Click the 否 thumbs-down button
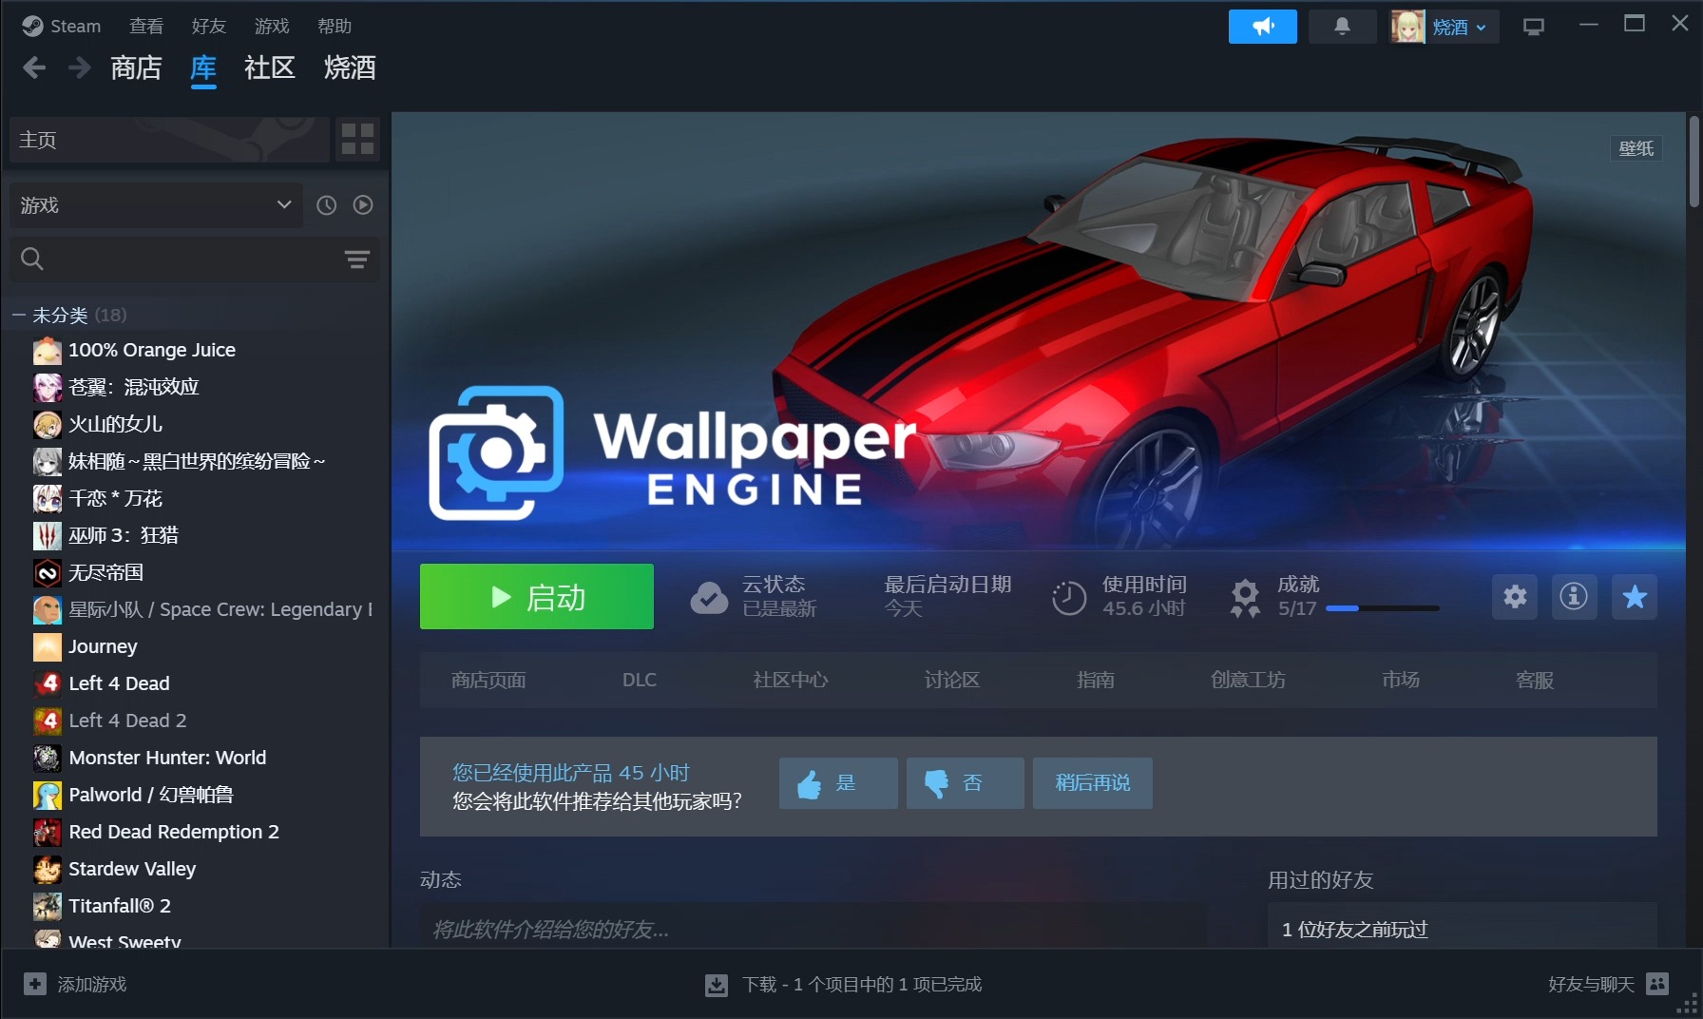The image size is (1703, 1019). (x=966, y=783)
